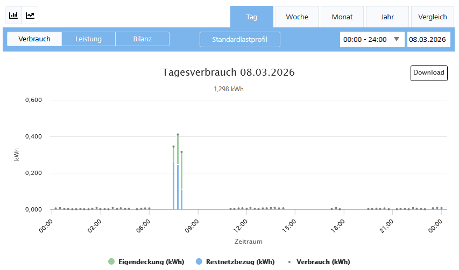This screenshot has height=270, width=459.
Task: Toggle the green Eigendeckung legend swatch
Action: coord(111,262)
